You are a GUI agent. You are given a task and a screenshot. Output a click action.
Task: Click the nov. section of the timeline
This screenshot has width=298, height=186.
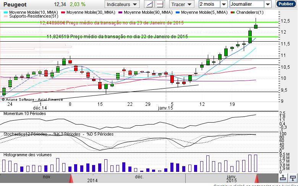click(47, 177)
